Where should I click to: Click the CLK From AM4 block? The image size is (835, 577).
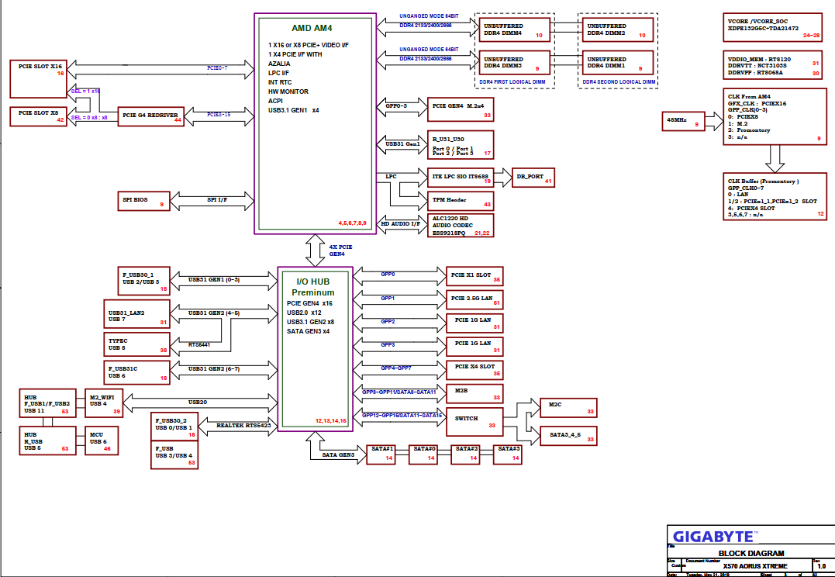pos(775,116)
